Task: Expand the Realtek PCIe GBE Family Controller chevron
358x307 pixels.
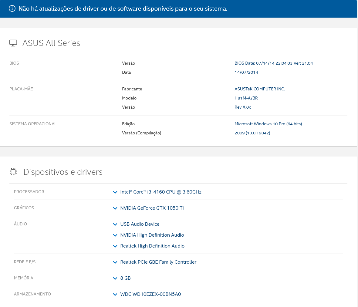Action: click(115, 262)
